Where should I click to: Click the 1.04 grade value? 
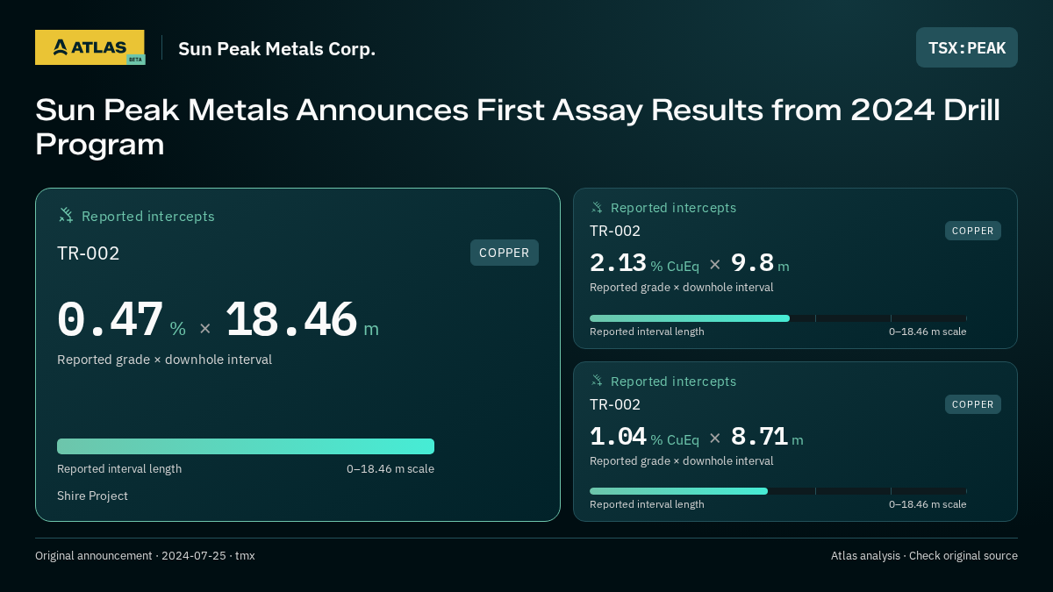coord(618,436)
